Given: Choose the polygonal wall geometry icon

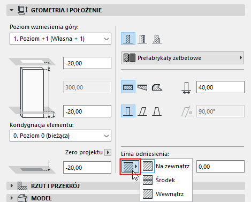Looking at the screenshot, I should [x=157, y=87].
